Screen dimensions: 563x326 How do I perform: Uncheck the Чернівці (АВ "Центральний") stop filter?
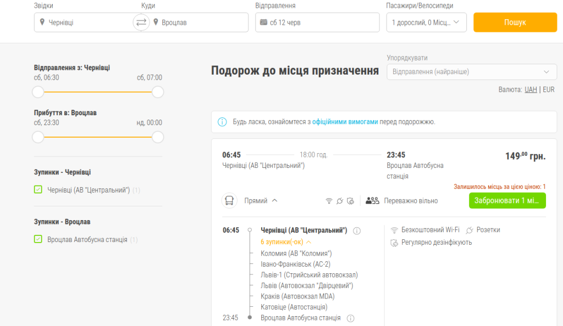click(38, 190)
